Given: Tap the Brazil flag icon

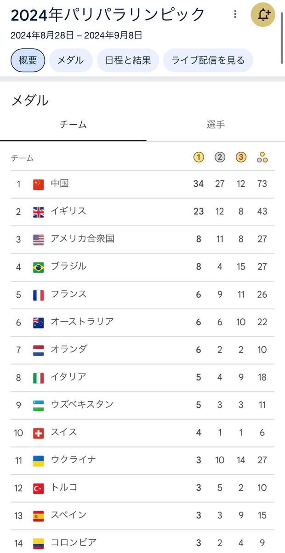Looking at the screenshot, I should [39, 267].
